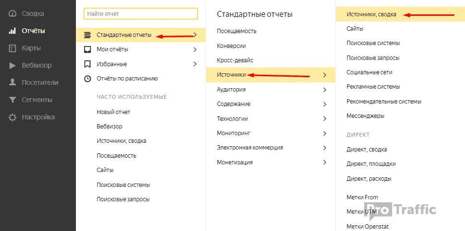The width and height of the screenshot is (465, 231).
Task: Click the Карты layout icon
Action: (x=12, y=48)
